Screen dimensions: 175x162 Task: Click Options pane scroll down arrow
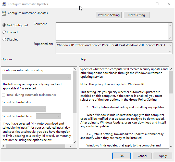75,142
